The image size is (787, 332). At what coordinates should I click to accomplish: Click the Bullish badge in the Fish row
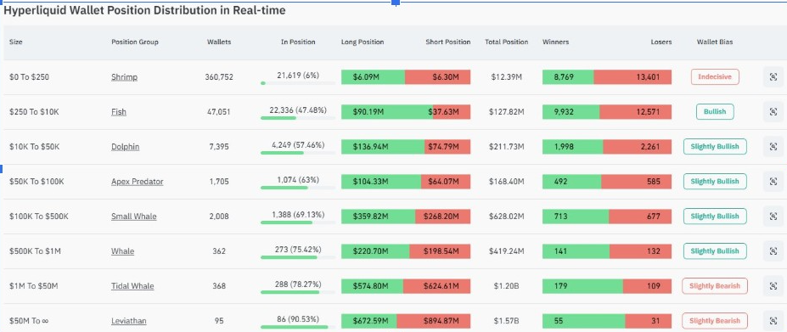[715, 111]
